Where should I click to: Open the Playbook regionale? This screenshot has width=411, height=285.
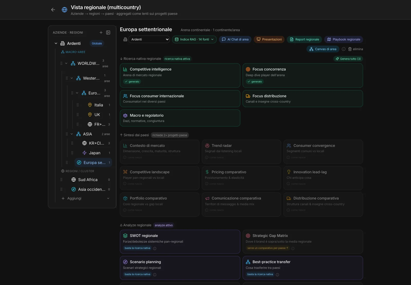coord(343,39)
